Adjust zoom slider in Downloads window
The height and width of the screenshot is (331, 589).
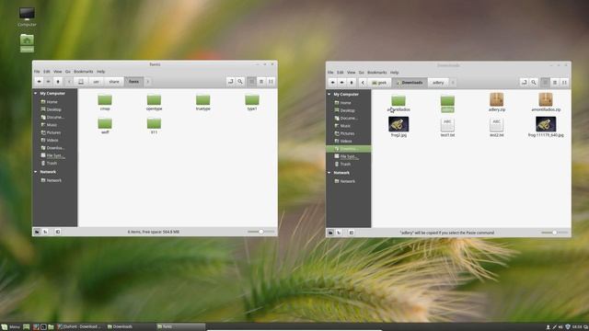(554, 233)
